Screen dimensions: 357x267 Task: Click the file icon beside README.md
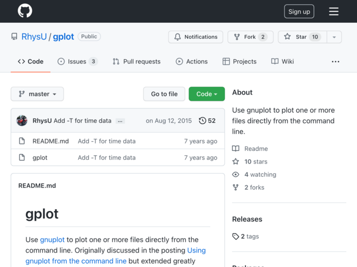[22, 141]
